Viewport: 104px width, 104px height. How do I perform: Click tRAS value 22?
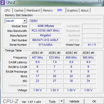(71, 76)
